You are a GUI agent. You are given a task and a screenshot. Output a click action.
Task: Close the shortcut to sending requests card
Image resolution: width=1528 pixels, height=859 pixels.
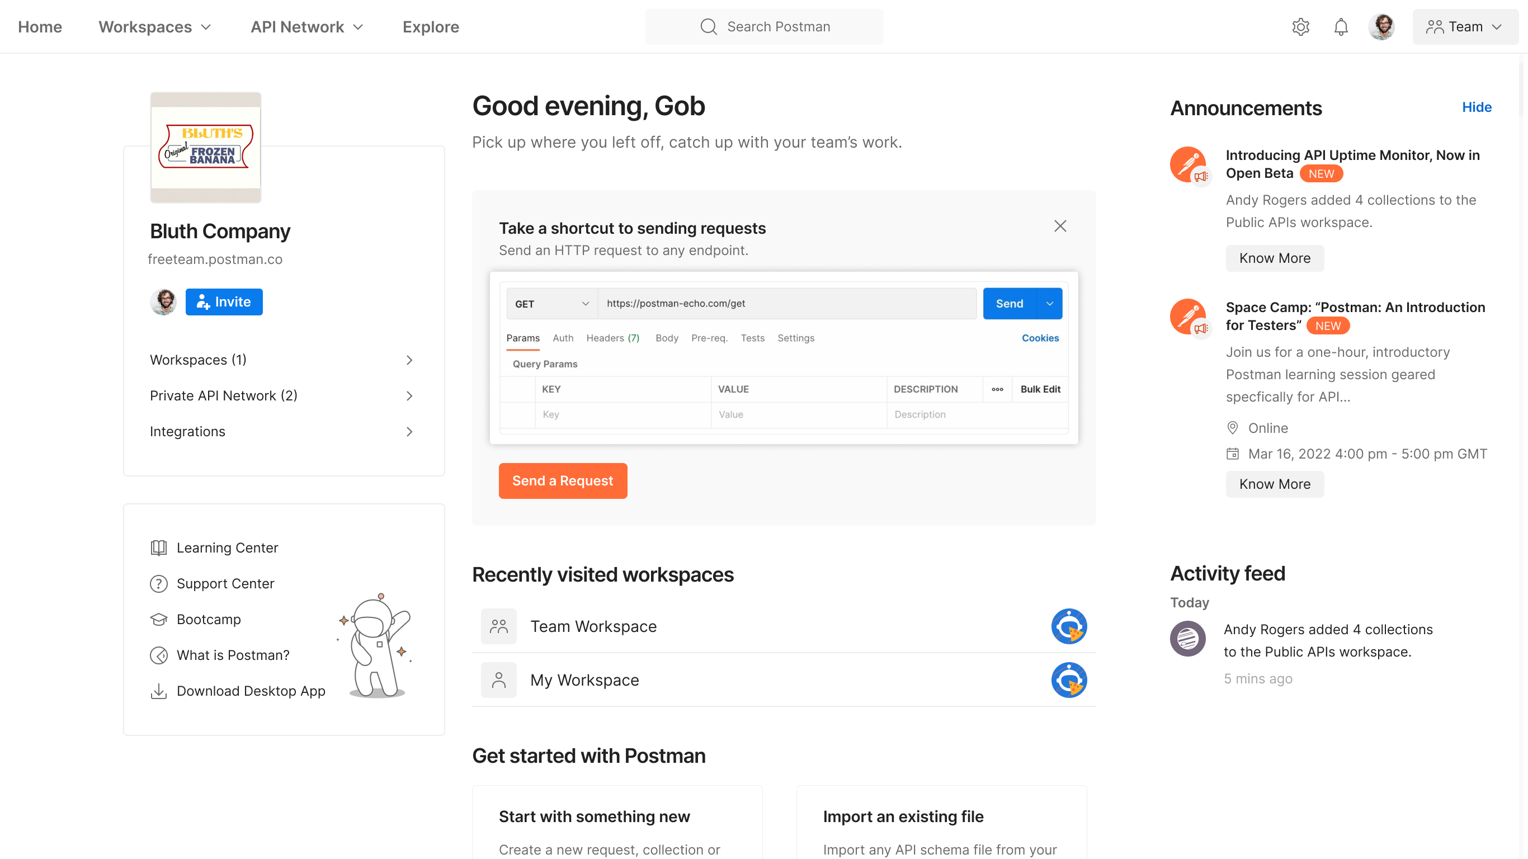1060,226
